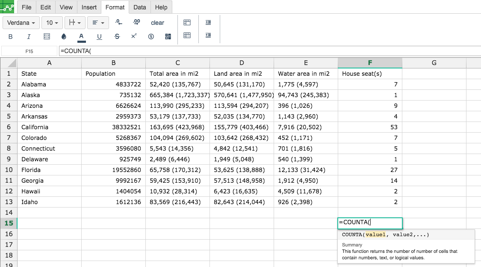Click the decrease decimal places icon
The height and width of the screenshot is (267, 481).
pos(119,22)
